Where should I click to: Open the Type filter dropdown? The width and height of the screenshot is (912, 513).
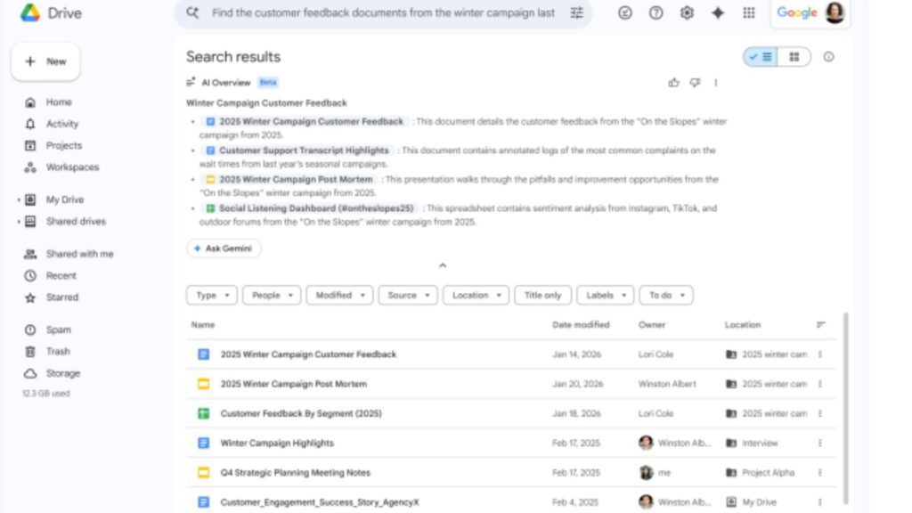[211, 296]
